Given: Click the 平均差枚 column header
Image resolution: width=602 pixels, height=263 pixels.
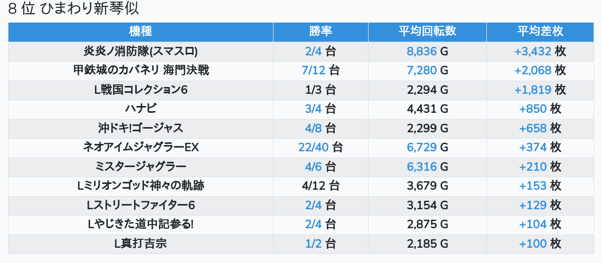Looking at the screenshot, I should coord(540,32).
